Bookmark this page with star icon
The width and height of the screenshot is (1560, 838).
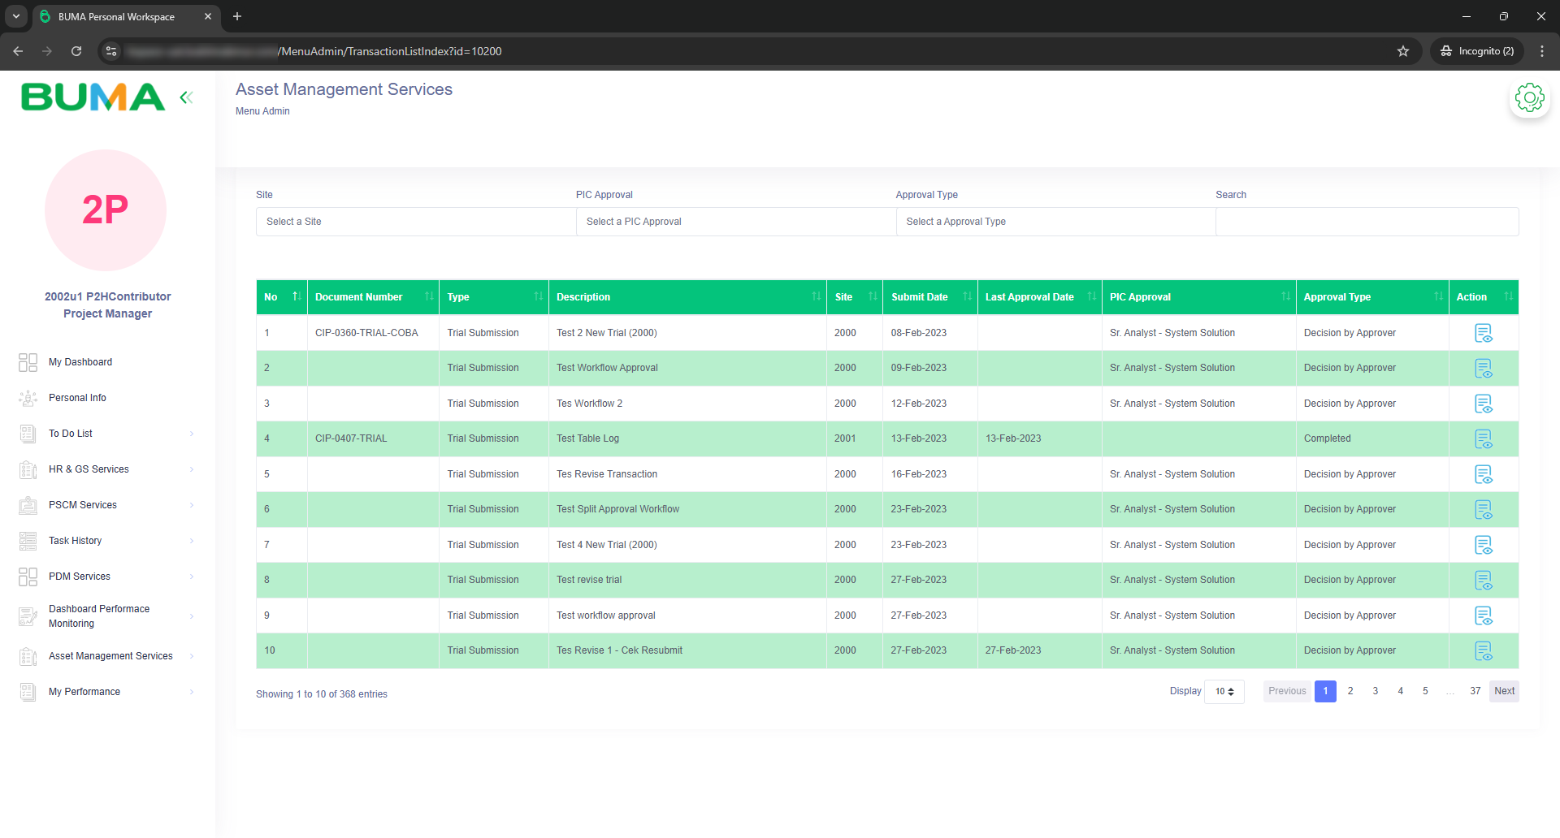[1402, 51]
